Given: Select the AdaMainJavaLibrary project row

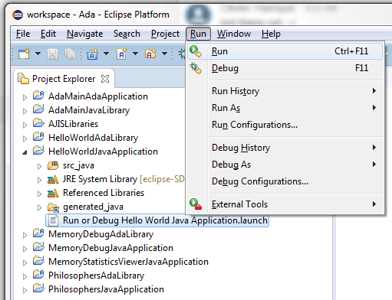Looking at the screenshot, I should click(x=89, y=110).
